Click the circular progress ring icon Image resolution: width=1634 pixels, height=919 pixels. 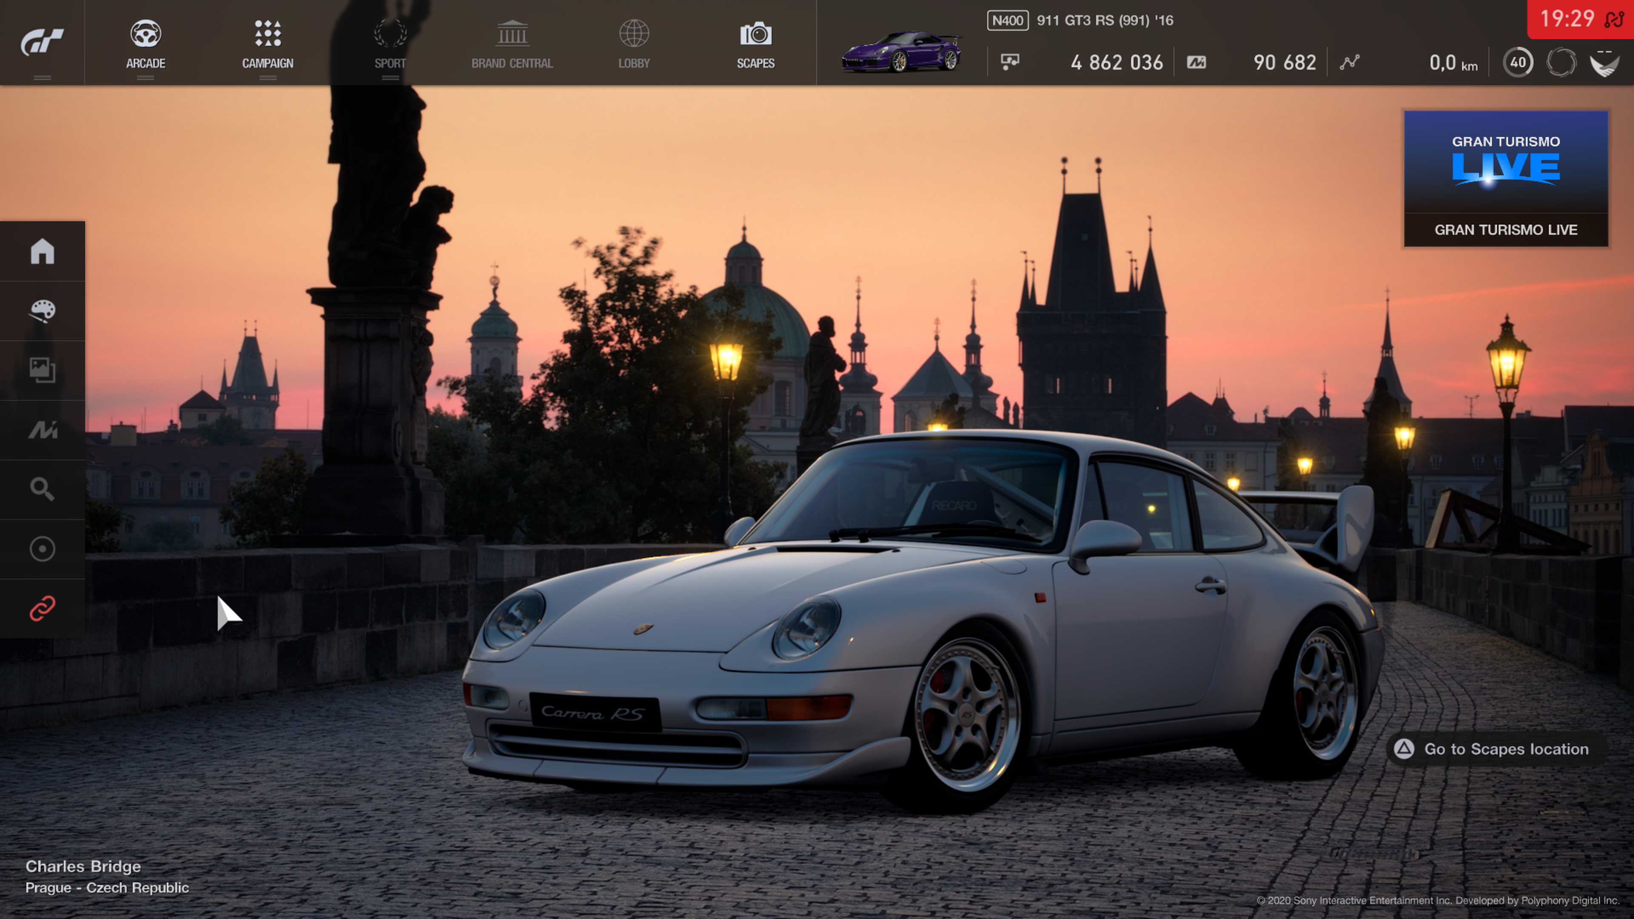point(1561,62)
